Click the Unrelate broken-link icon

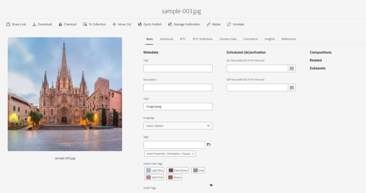click(229, 24)
